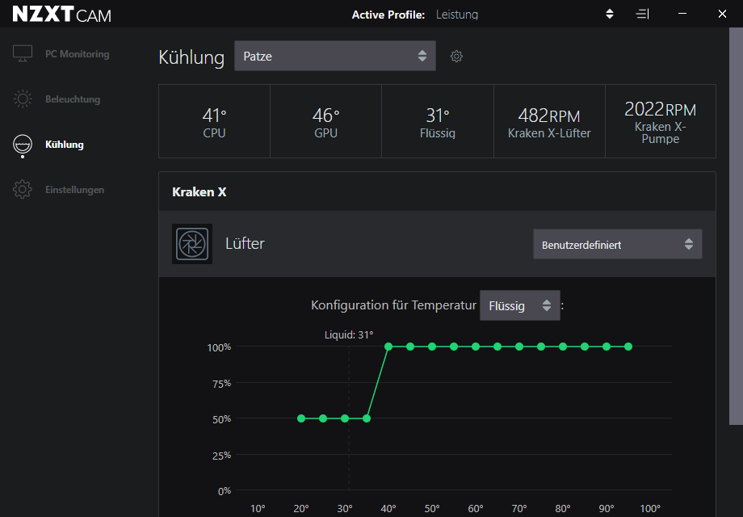Open the Patze cooling profile dropdown
Image resolution: width=743 pixels, height=517 pixels.
click(x=335, y=56)
